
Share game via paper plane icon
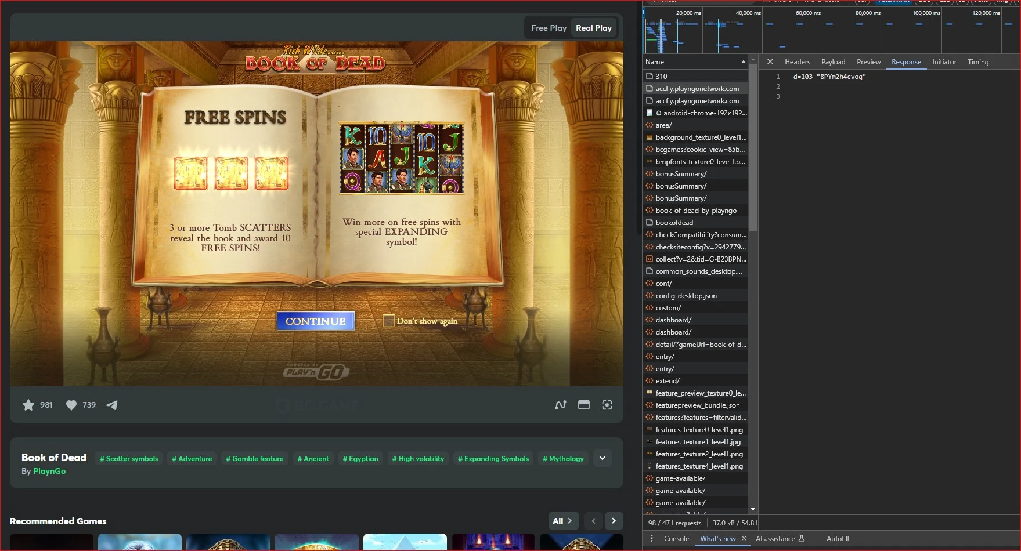pos(112,405)
